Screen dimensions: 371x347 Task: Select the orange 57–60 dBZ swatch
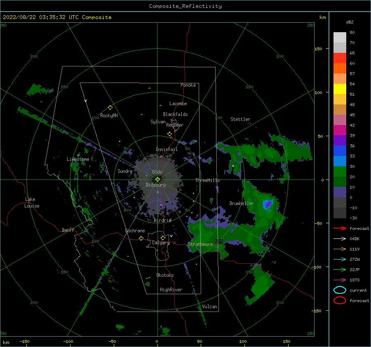(x=340, y=68)
